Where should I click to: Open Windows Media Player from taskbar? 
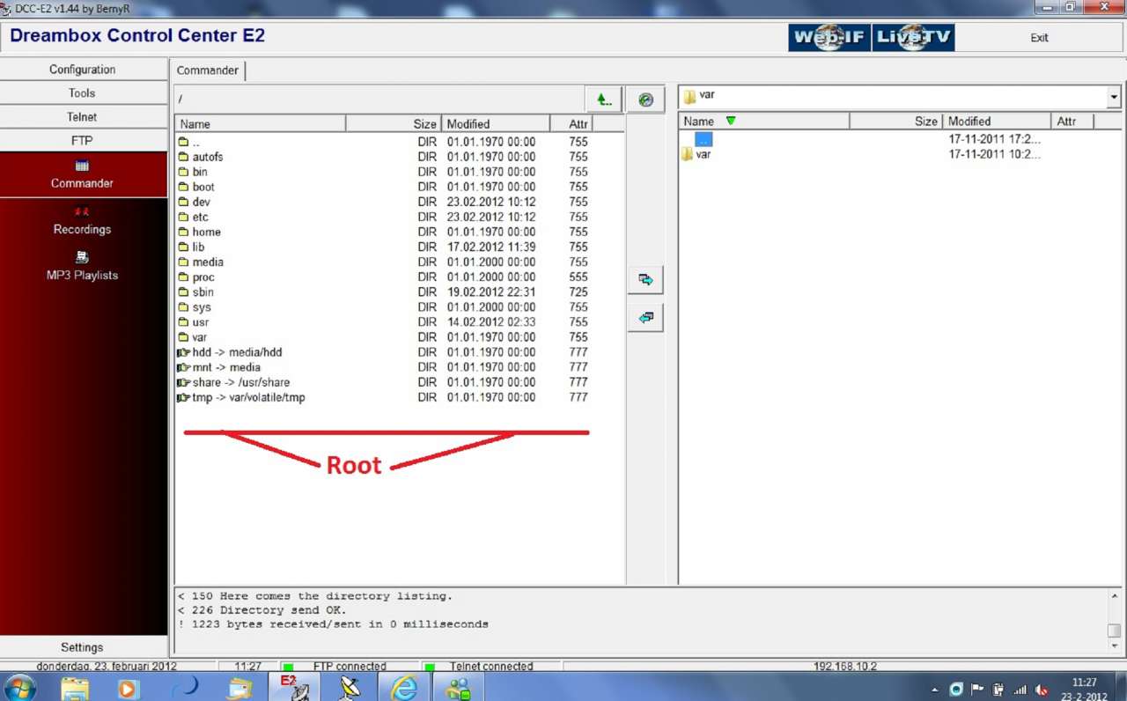[x=129, y=688]
